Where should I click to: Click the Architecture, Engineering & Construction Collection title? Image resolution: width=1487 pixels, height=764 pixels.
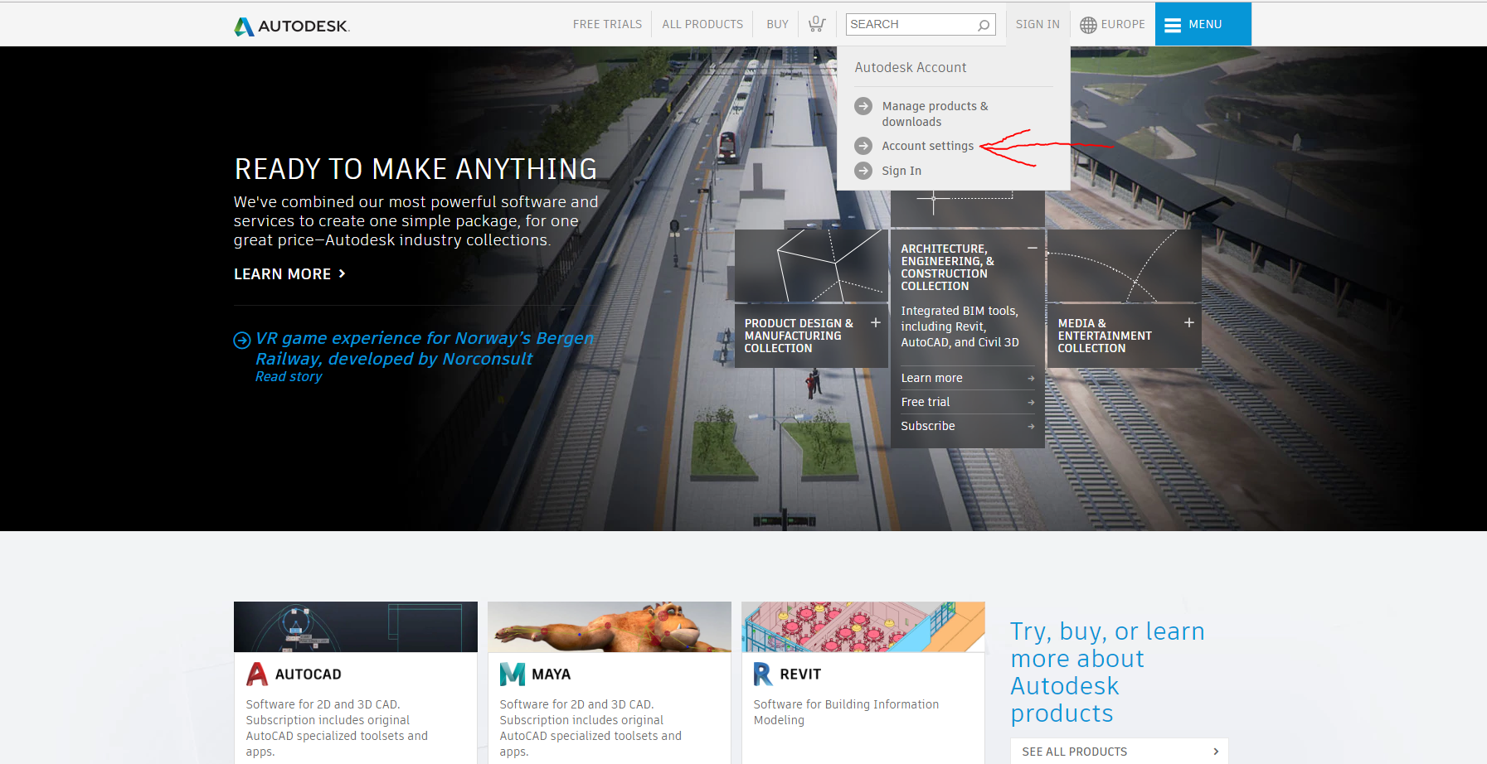[x=948, y=268]
